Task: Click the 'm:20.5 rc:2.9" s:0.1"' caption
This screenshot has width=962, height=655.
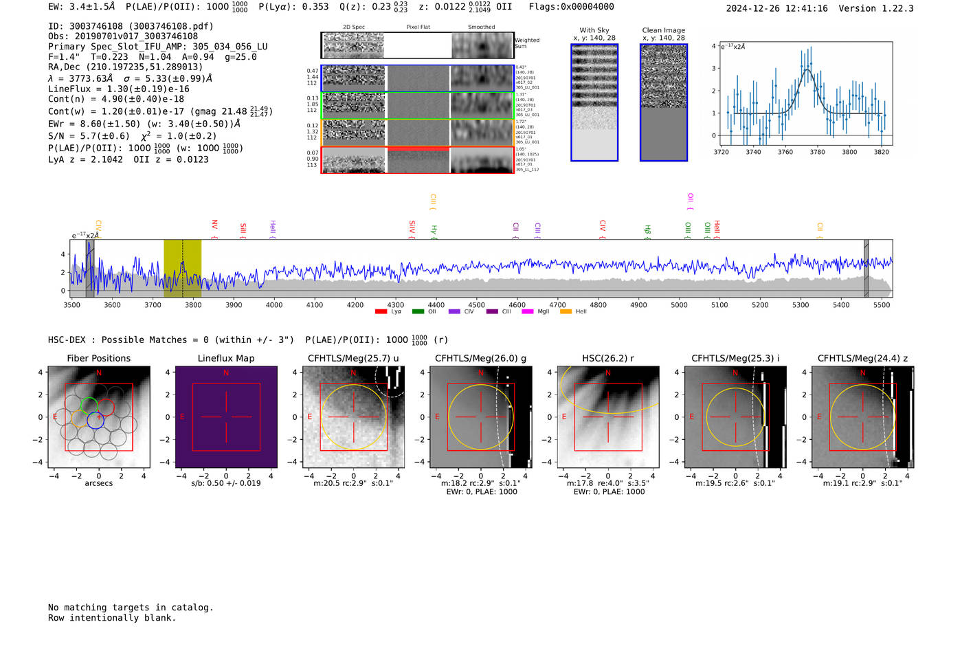Action: coord(353,483)
